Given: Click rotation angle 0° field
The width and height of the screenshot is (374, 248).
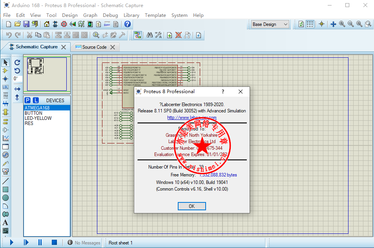Looking at the screenshot, I should (18, 79).
